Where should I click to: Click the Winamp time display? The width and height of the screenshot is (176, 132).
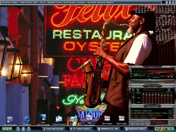[139, 71]
